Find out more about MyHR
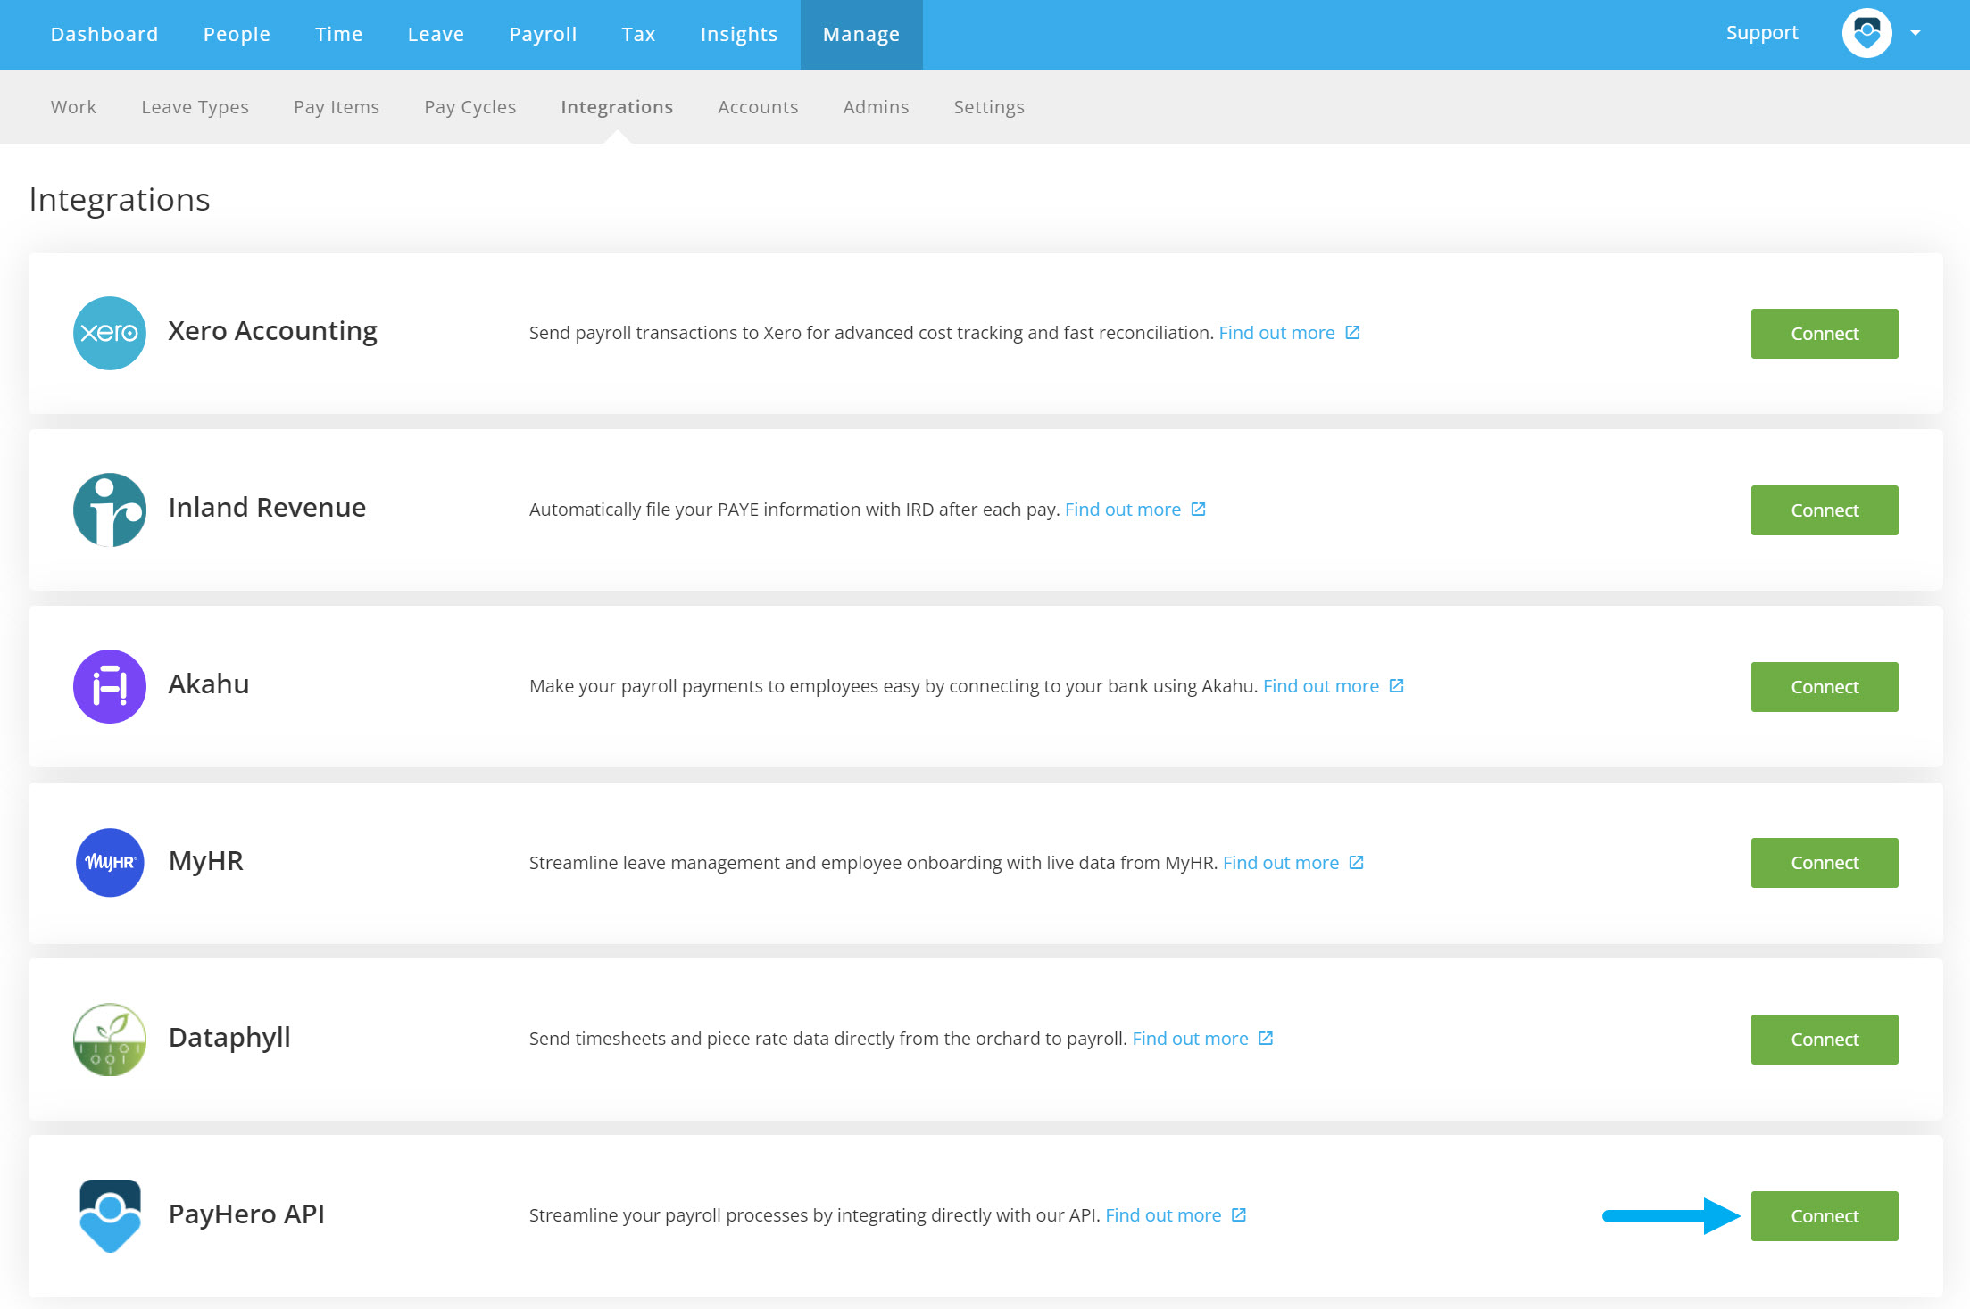Image resolution: width=1970 pixels, height=1309 pixels. click(x=1281, y=863)
